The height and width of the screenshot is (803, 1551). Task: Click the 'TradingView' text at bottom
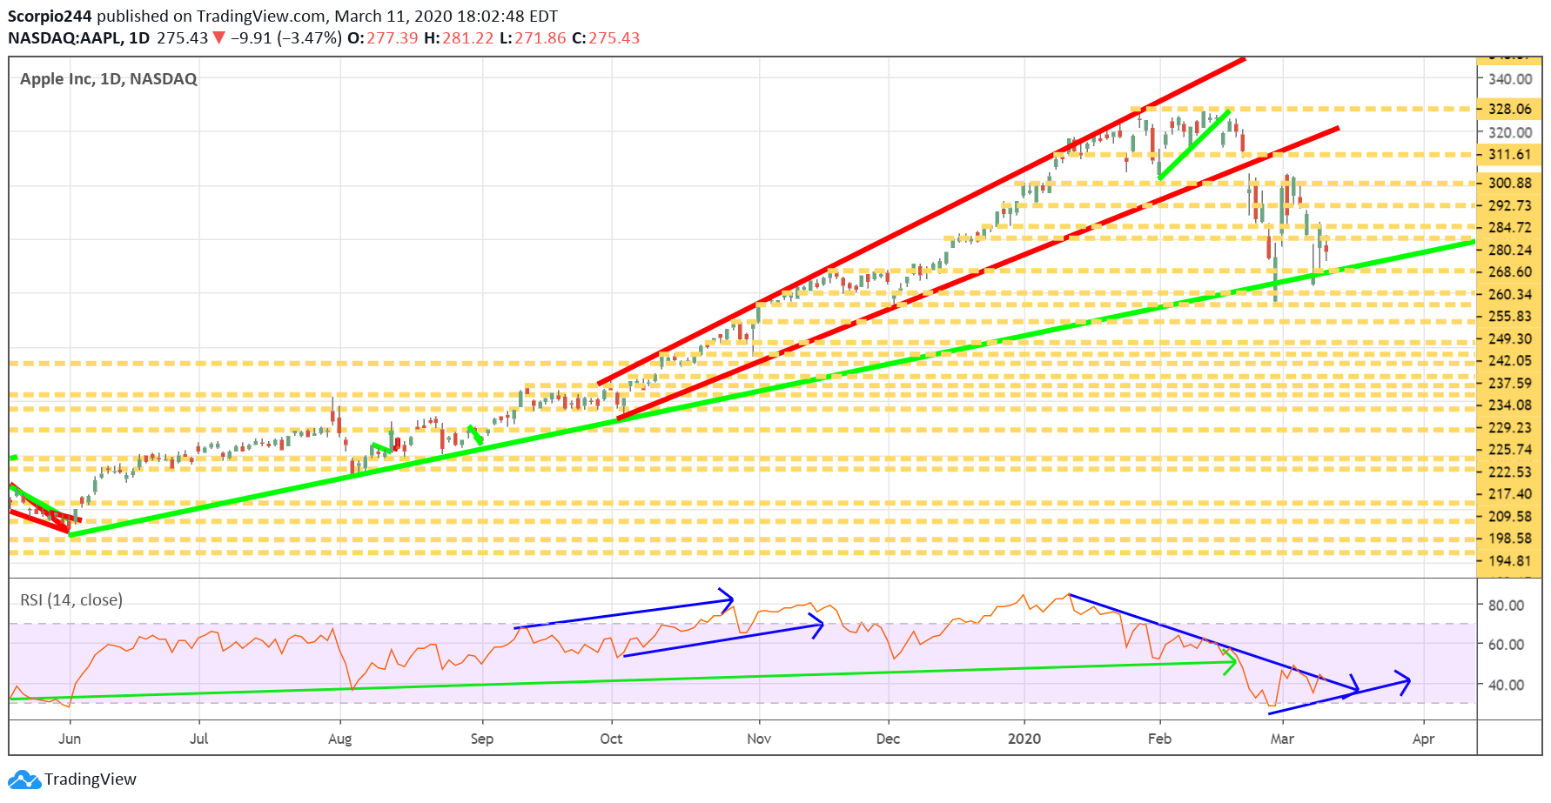(91, 780)
